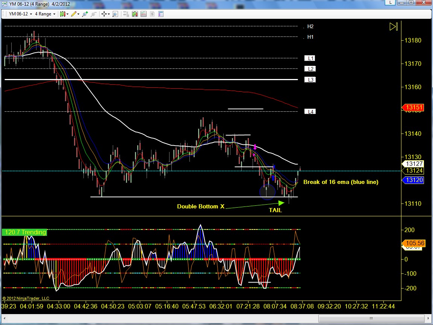Click the strategies dollar sign icon
This screenshot has width=433, height=325.
click(152, 14)
